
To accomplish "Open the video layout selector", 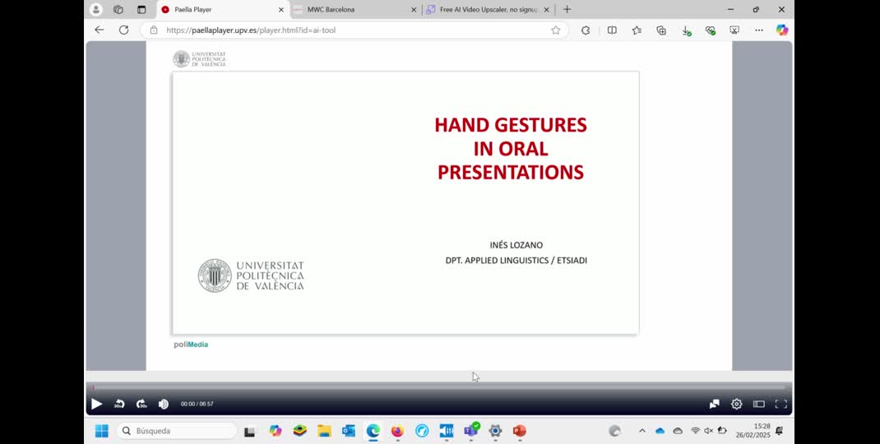I will click(714, 404).
